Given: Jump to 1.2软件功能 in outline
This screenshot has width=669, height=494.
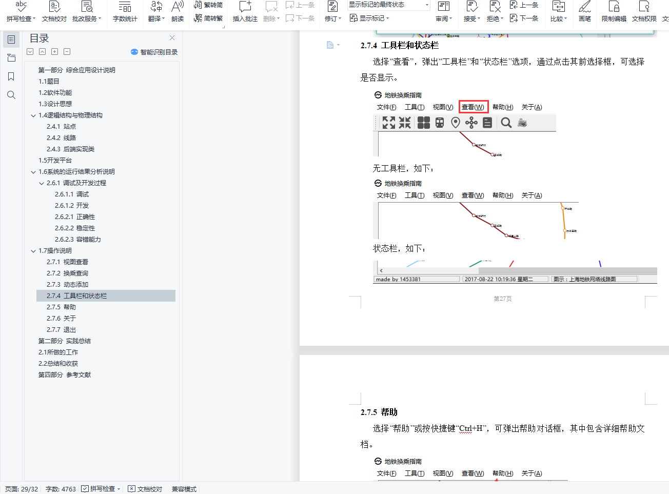Looking at the screenshot, I should click(55, 93).
